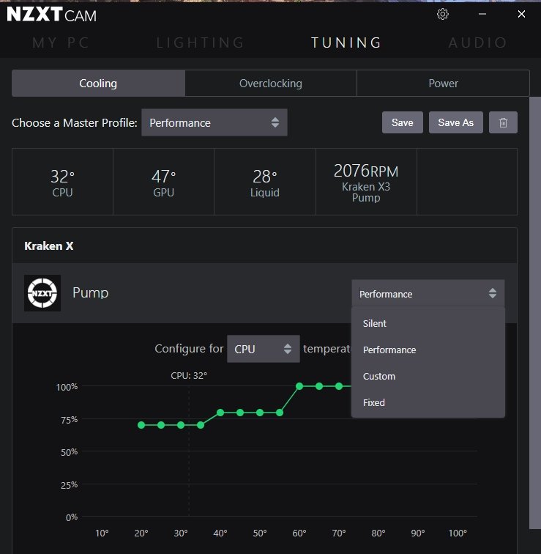541x554 pixels.
Task: Click the curve point at 55°
Action: coord(280,413)
